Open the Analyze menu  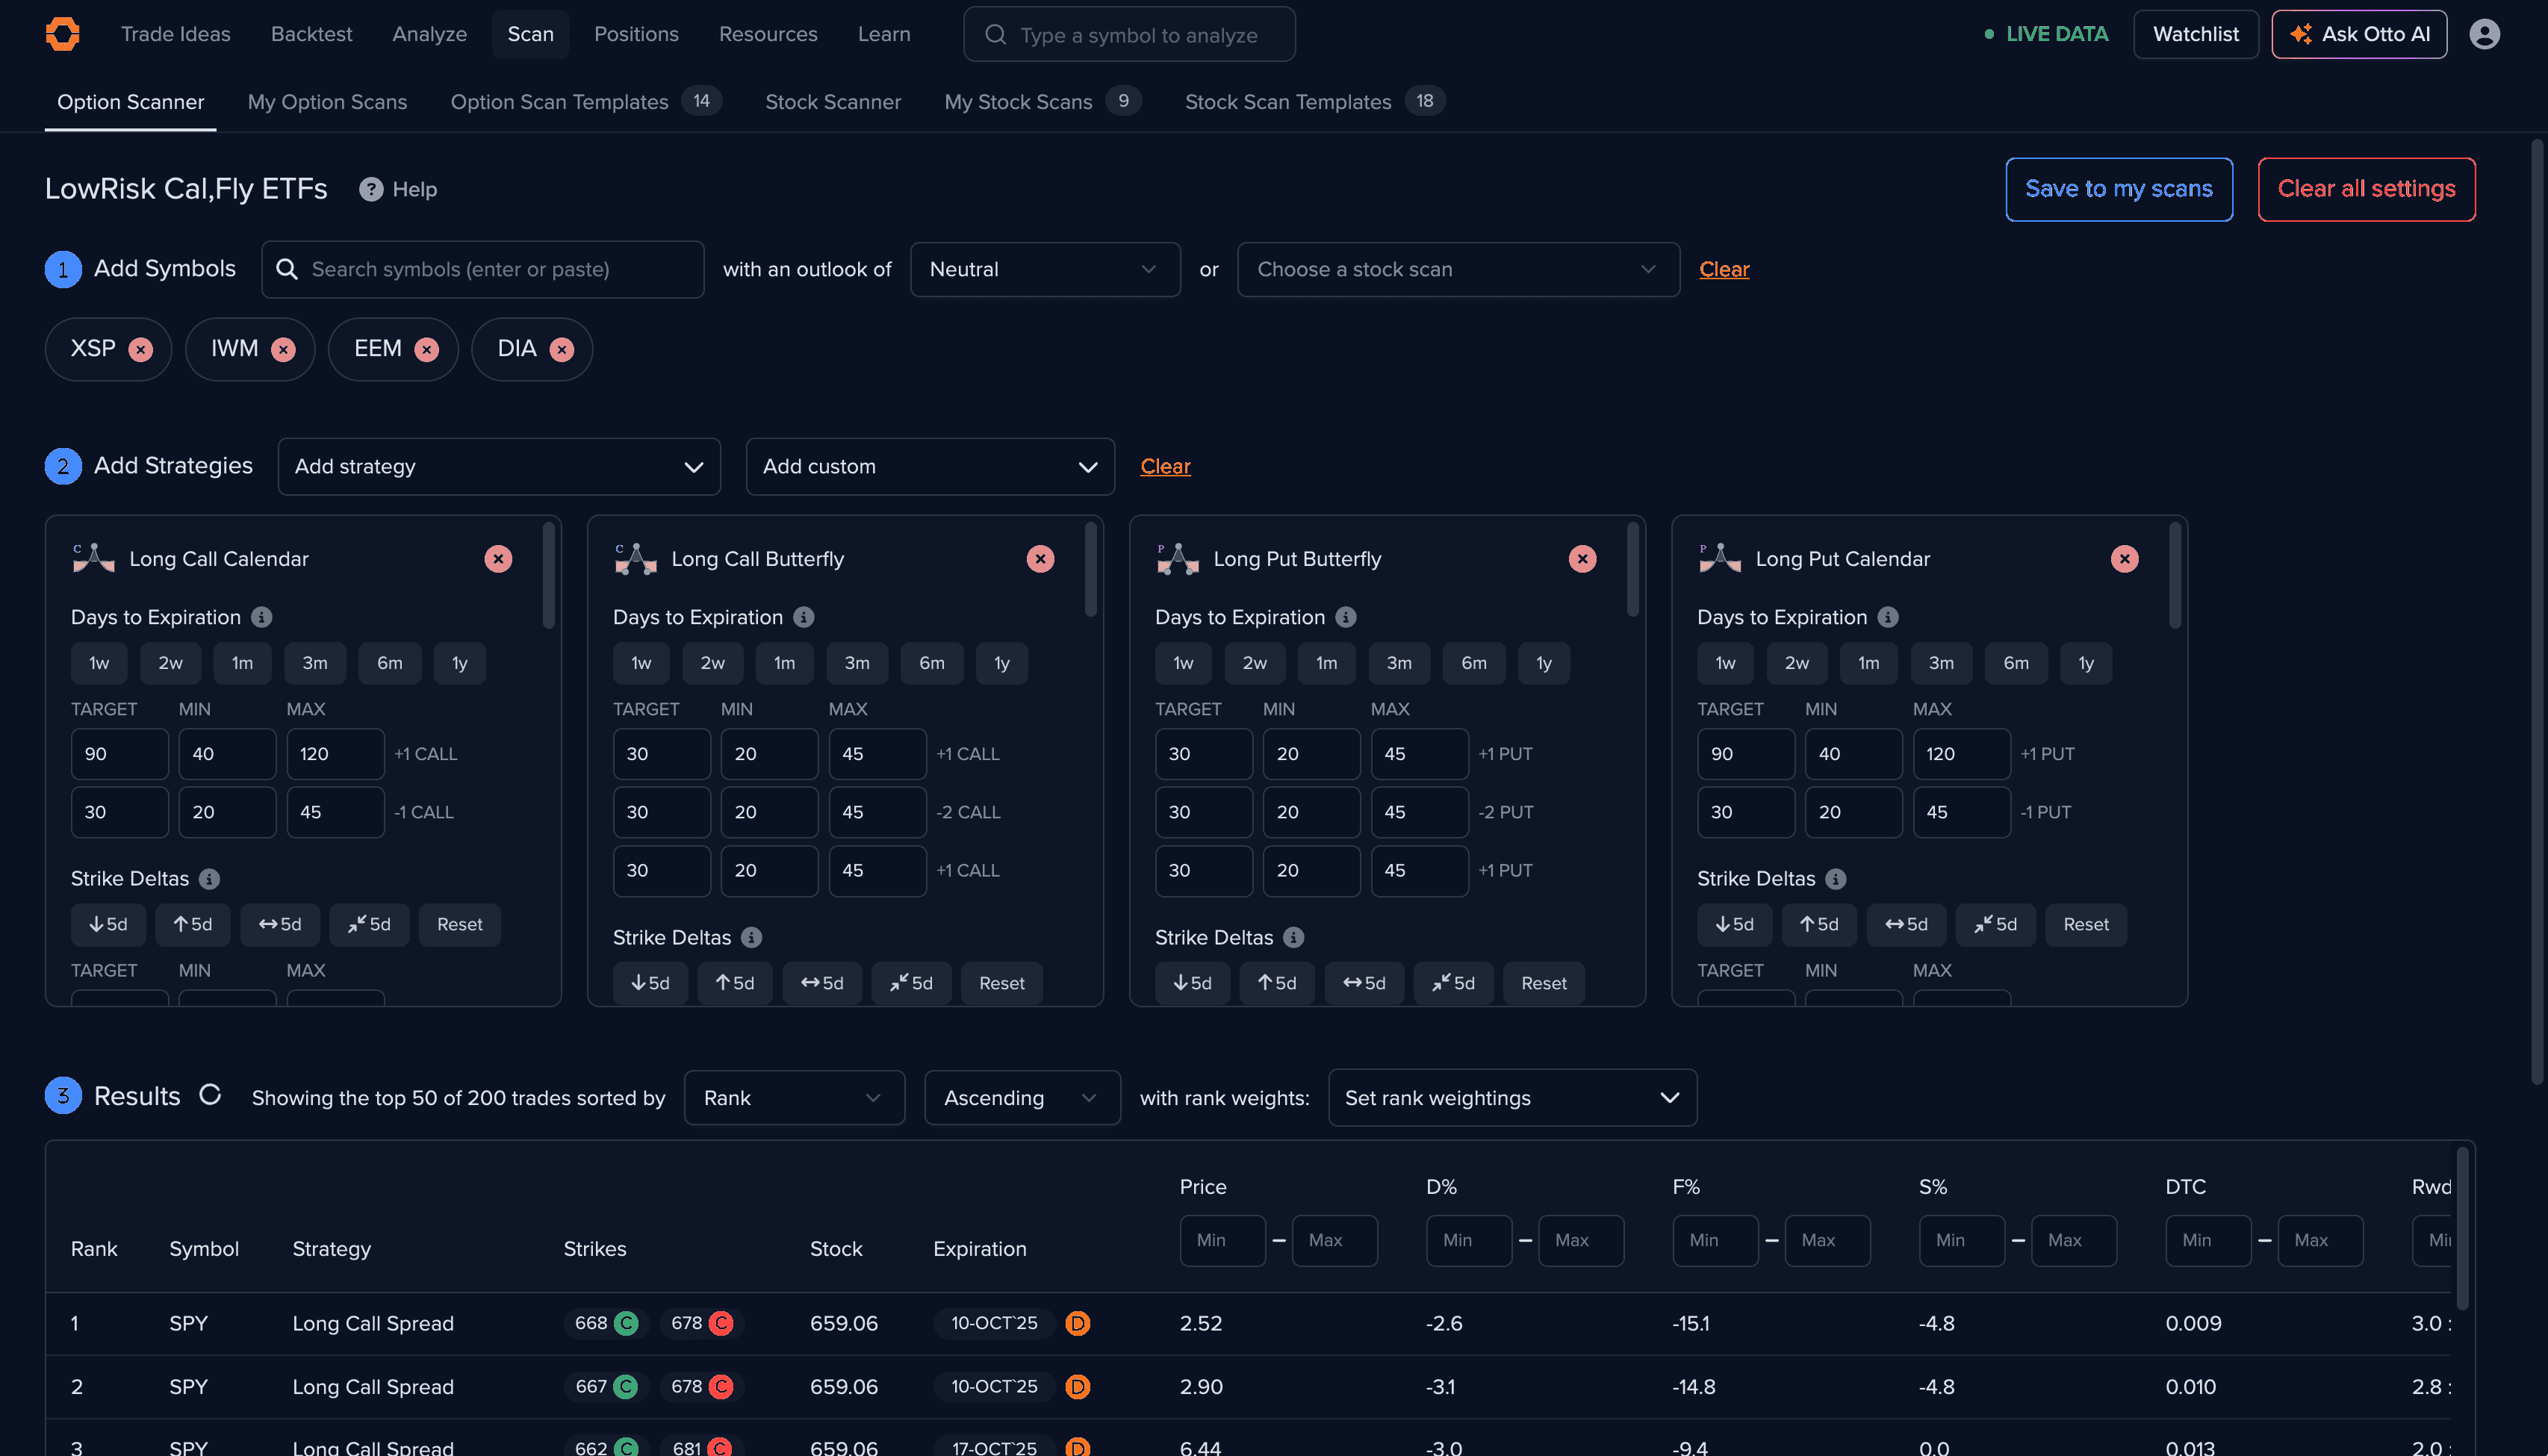tap(429, 34)
